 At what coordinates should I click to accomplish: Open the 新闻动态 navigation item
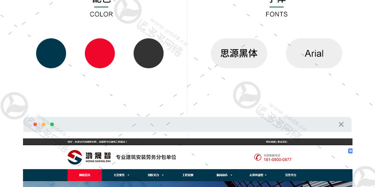click(x=222, y=175)
